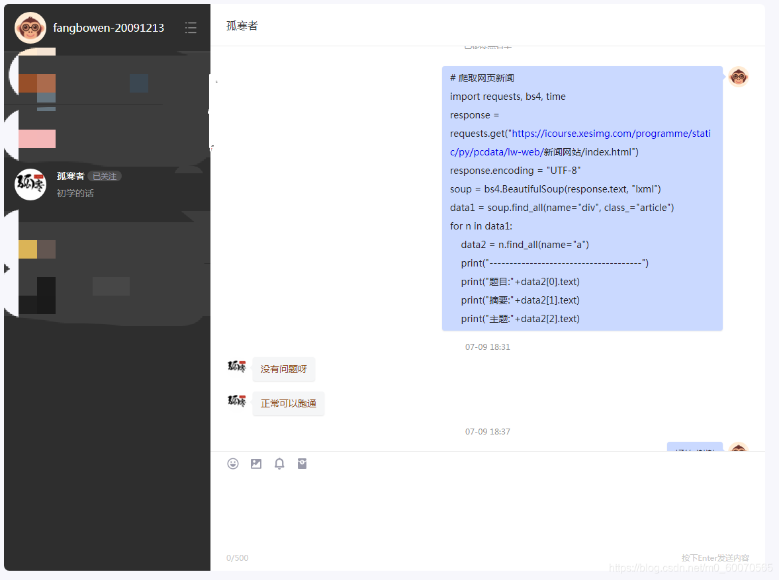
Task: Click the line import requests, bs4, time
Action: pyautogui.click(x=508, y=97)
